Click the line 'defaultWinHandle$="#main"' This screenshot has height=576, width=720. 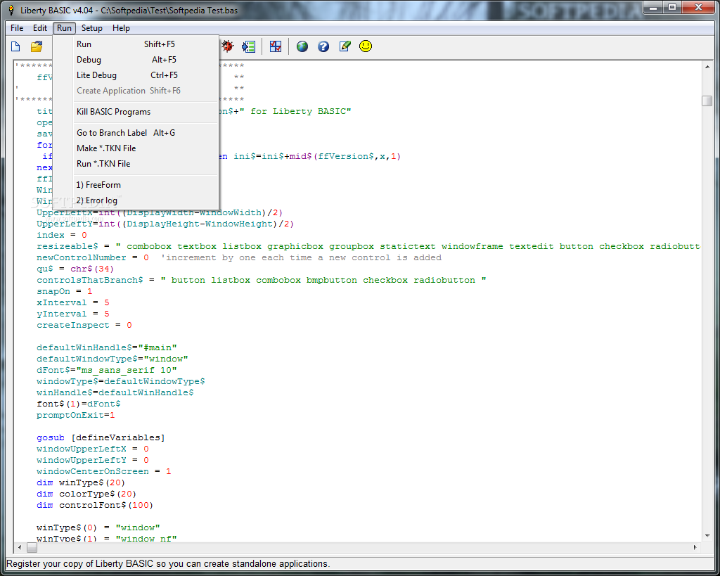pyautogui.click(x=107, y=347)
